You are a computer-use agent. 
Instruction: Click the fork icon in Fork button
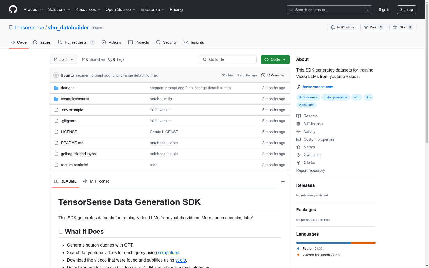coord(366,27)
